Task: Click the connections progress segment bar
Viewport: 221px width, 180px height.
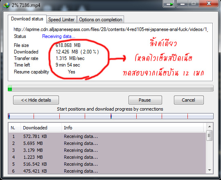Action: [110, 116]
